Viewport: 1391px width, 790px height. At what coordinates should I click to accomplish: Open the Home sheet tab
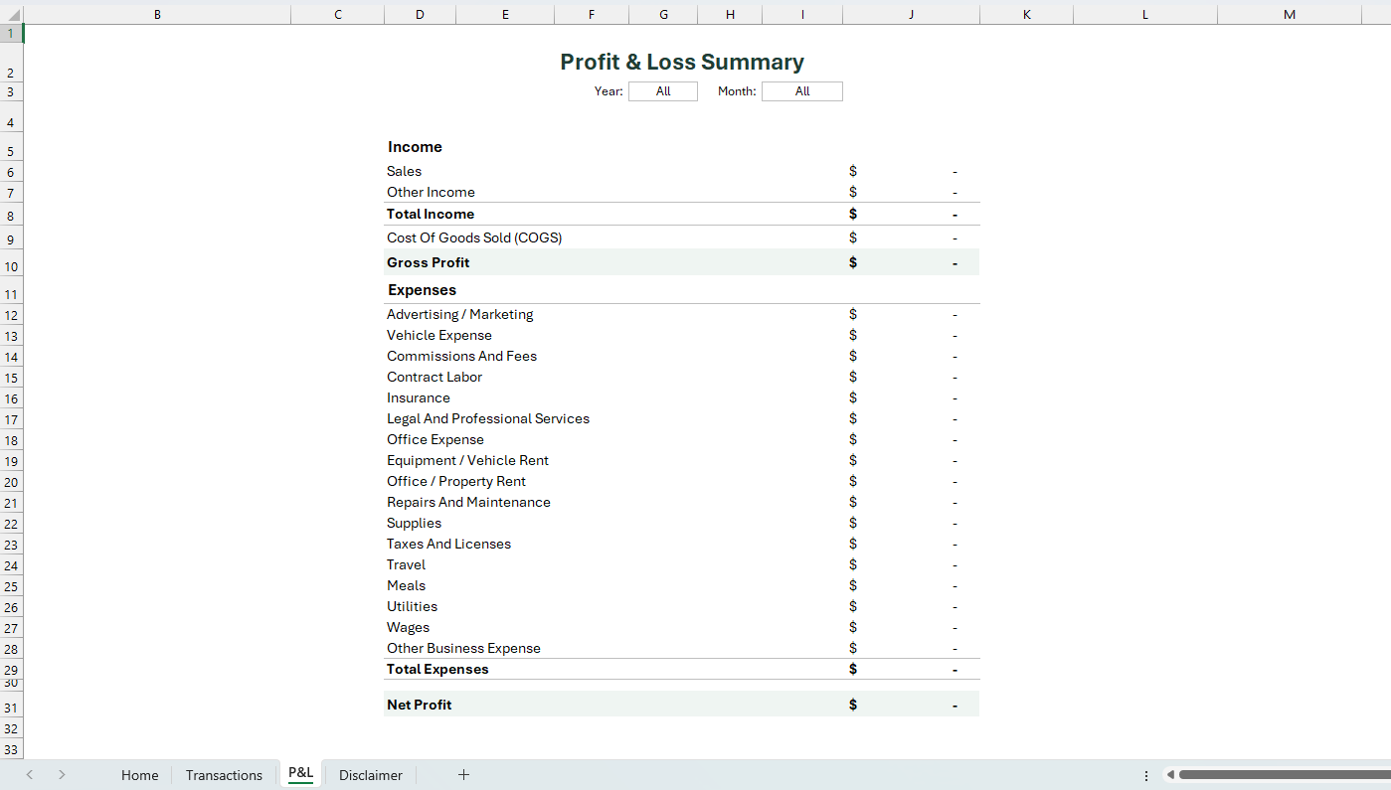click(139, 775)
